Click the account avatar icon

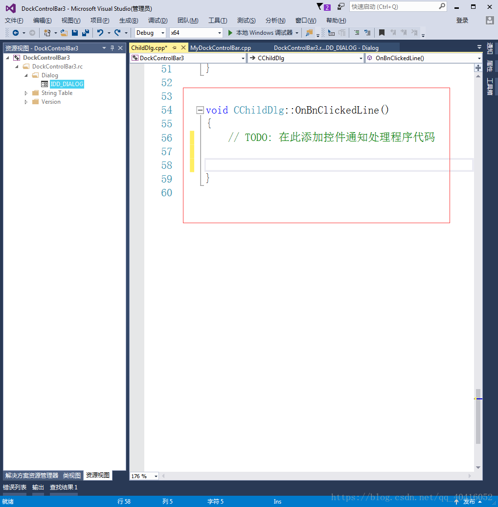click(x=490, y=21)
